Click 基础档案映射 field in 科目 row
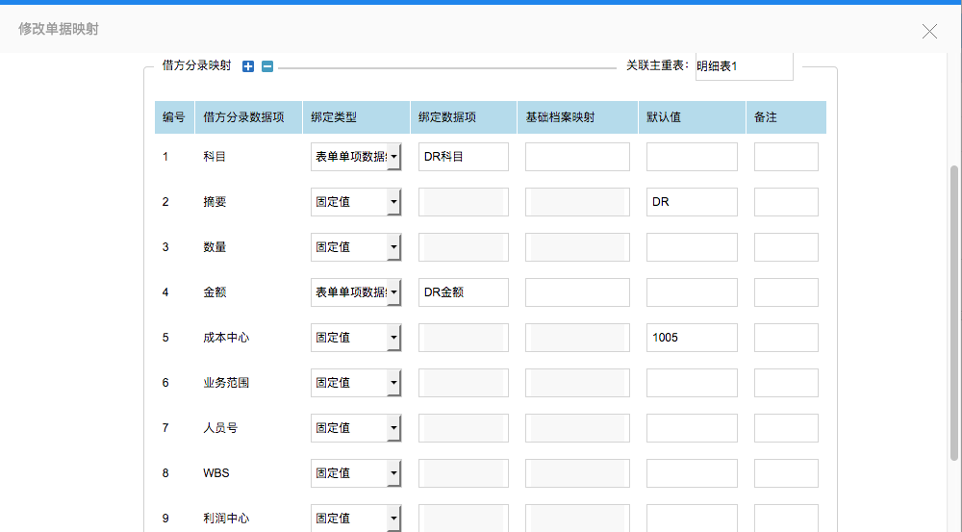Image resolution: width=962 pixels, height=532 pixels. click(577, 157)
